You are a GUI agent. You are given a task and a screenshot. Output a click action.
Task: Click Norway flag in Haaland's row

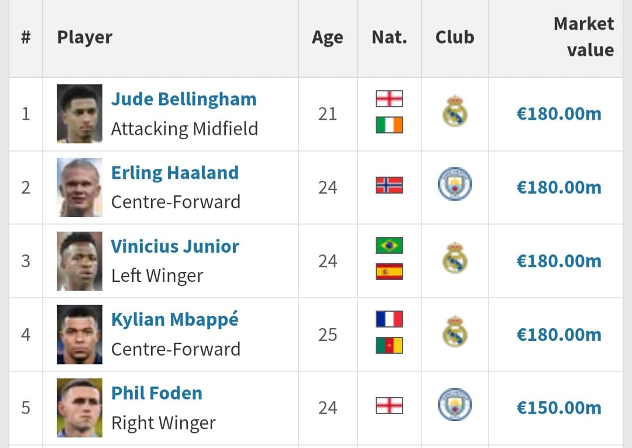389,185
